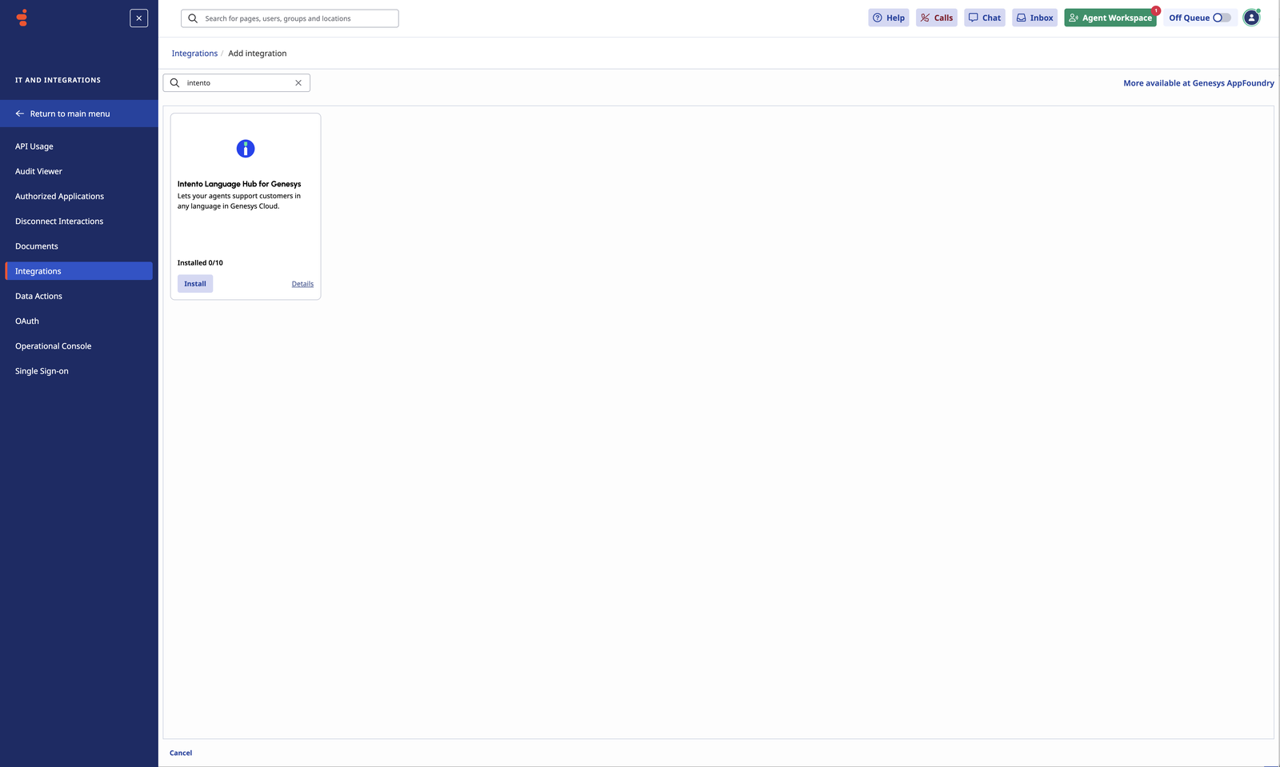Click the Genesys logo icon

coord(22,18)
